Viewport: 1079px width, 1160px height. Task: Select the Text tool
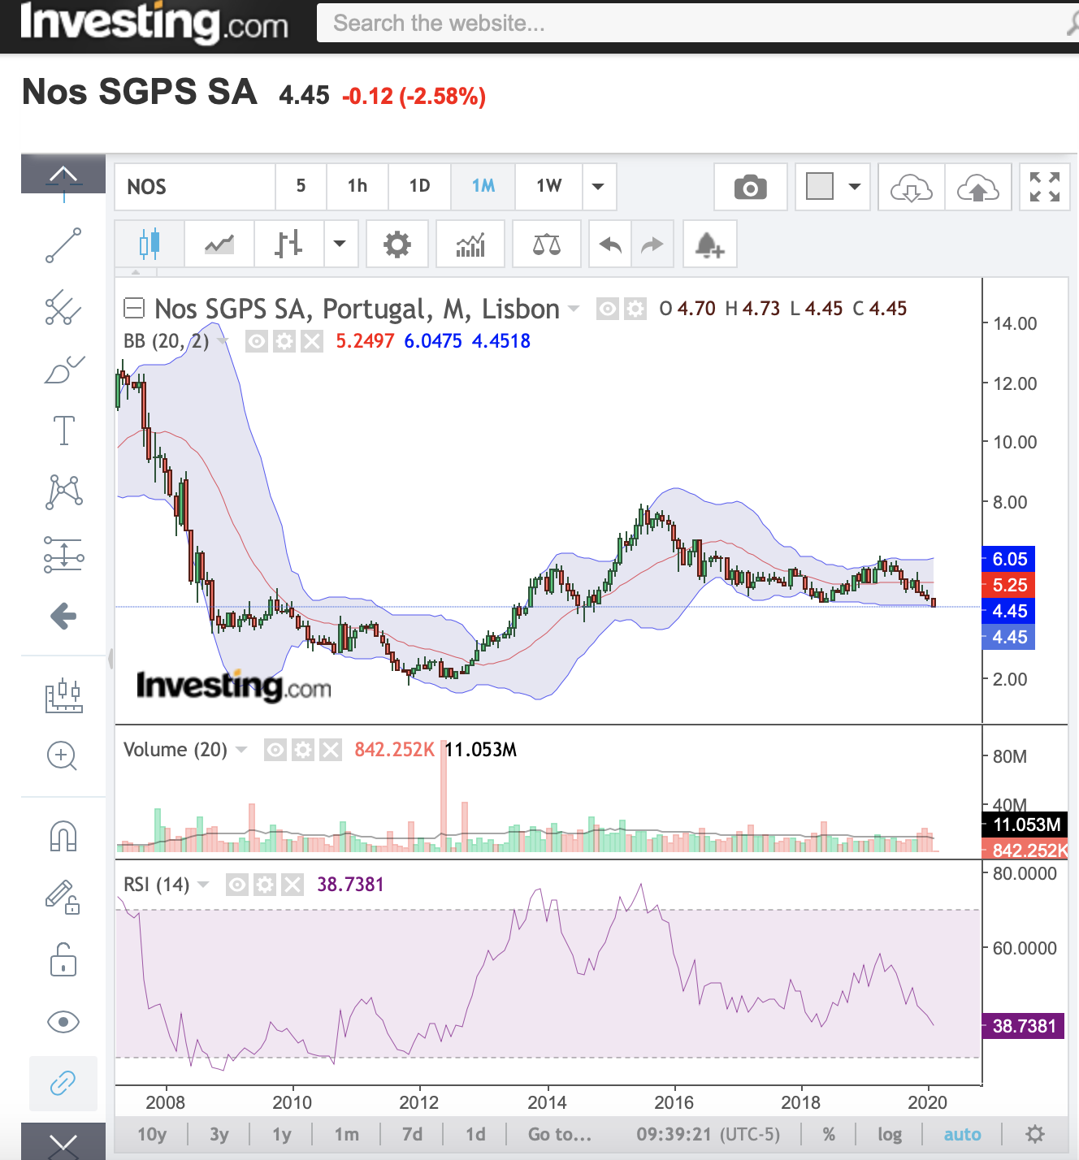(x=63, y=431)
